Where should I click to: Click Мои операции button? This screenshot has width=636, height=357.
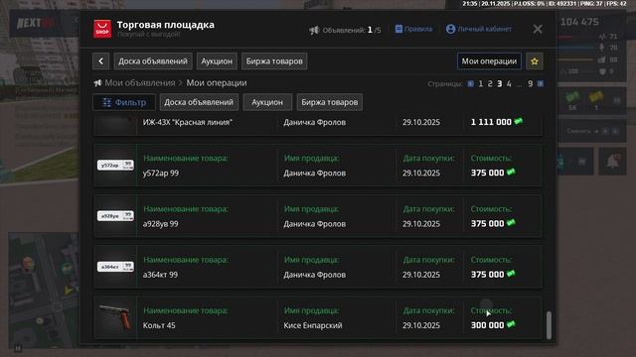pyautogui.click(x=489, y=61)
